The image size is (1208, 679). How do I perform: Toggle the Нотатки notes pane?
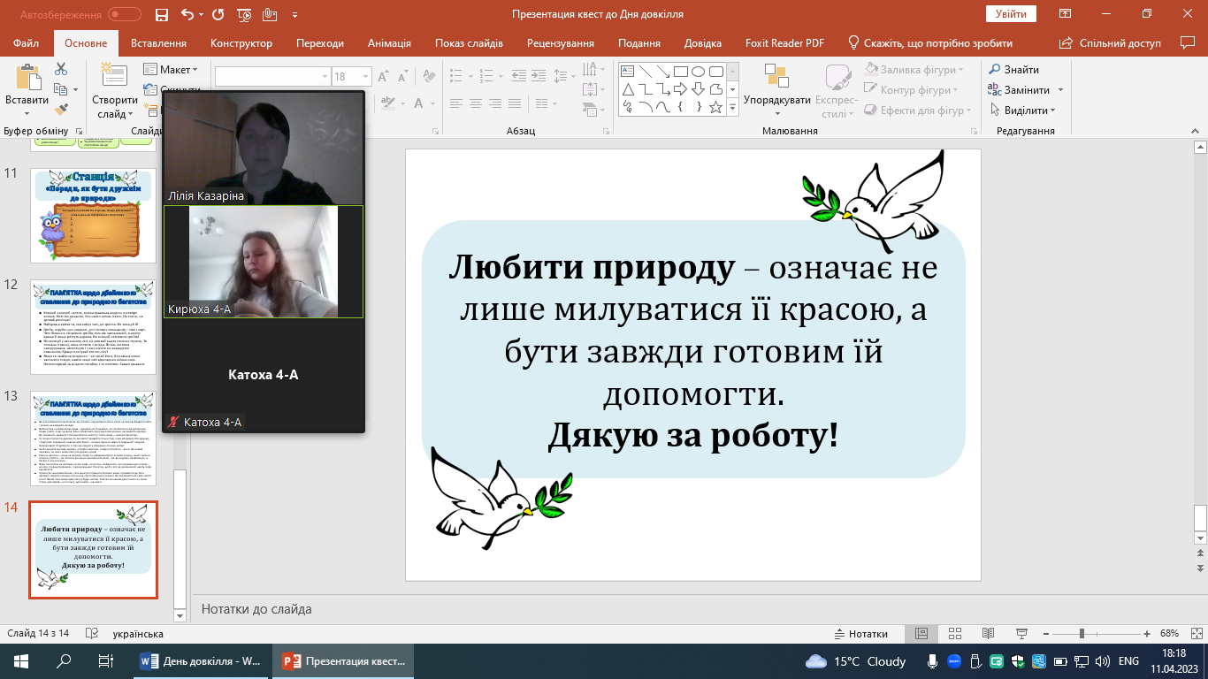click(860, 634)
